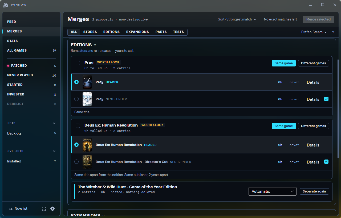Screen dimensions: 341x218
Task: Open Deus Ex: Human Revolution header cover
Action: pos(87,145)
